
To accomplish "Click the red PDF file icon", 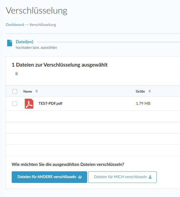I will [x=29, y=104].
